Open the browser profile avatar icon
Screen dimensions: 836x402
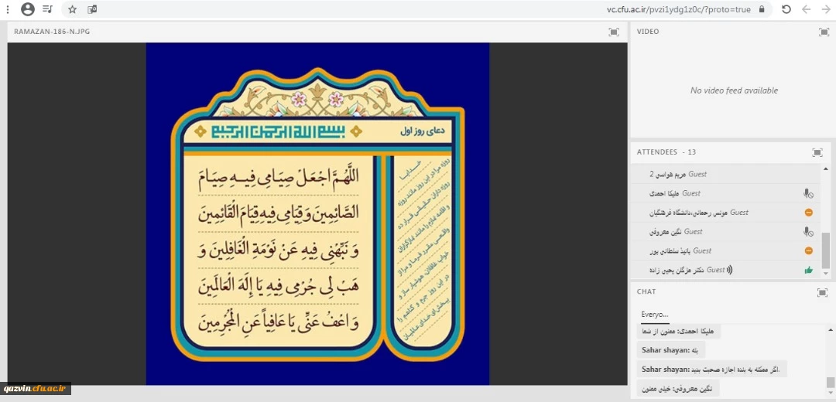click(x=28, y=9)
